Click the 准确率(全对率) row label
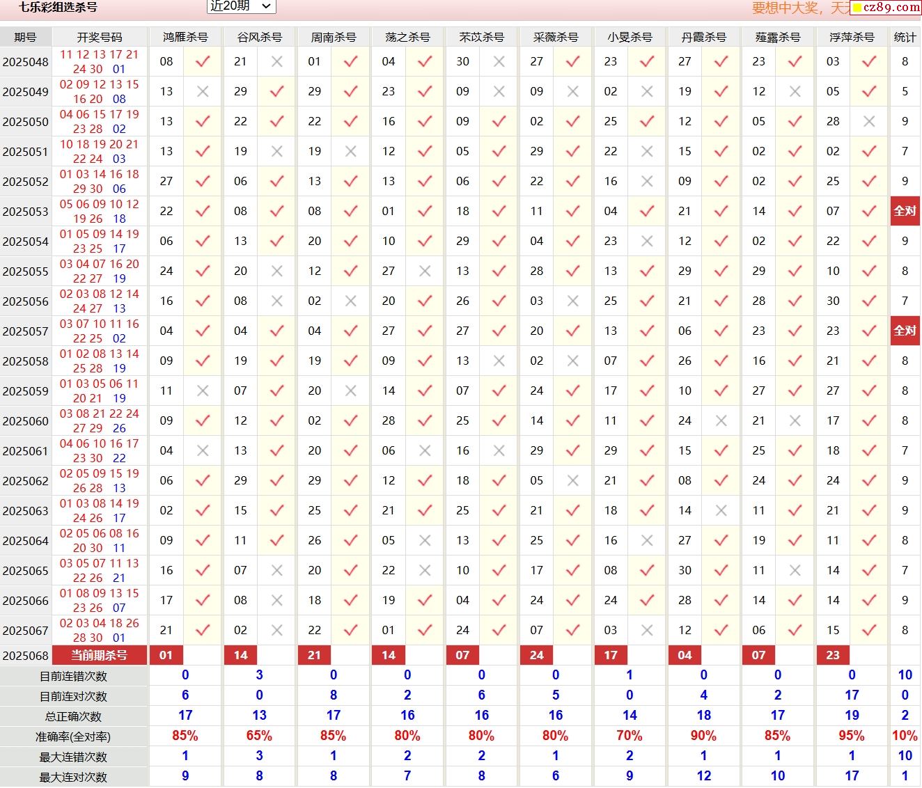 73,736
